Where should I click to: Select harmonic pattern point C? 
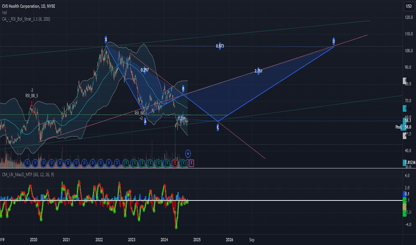(218, 127)
